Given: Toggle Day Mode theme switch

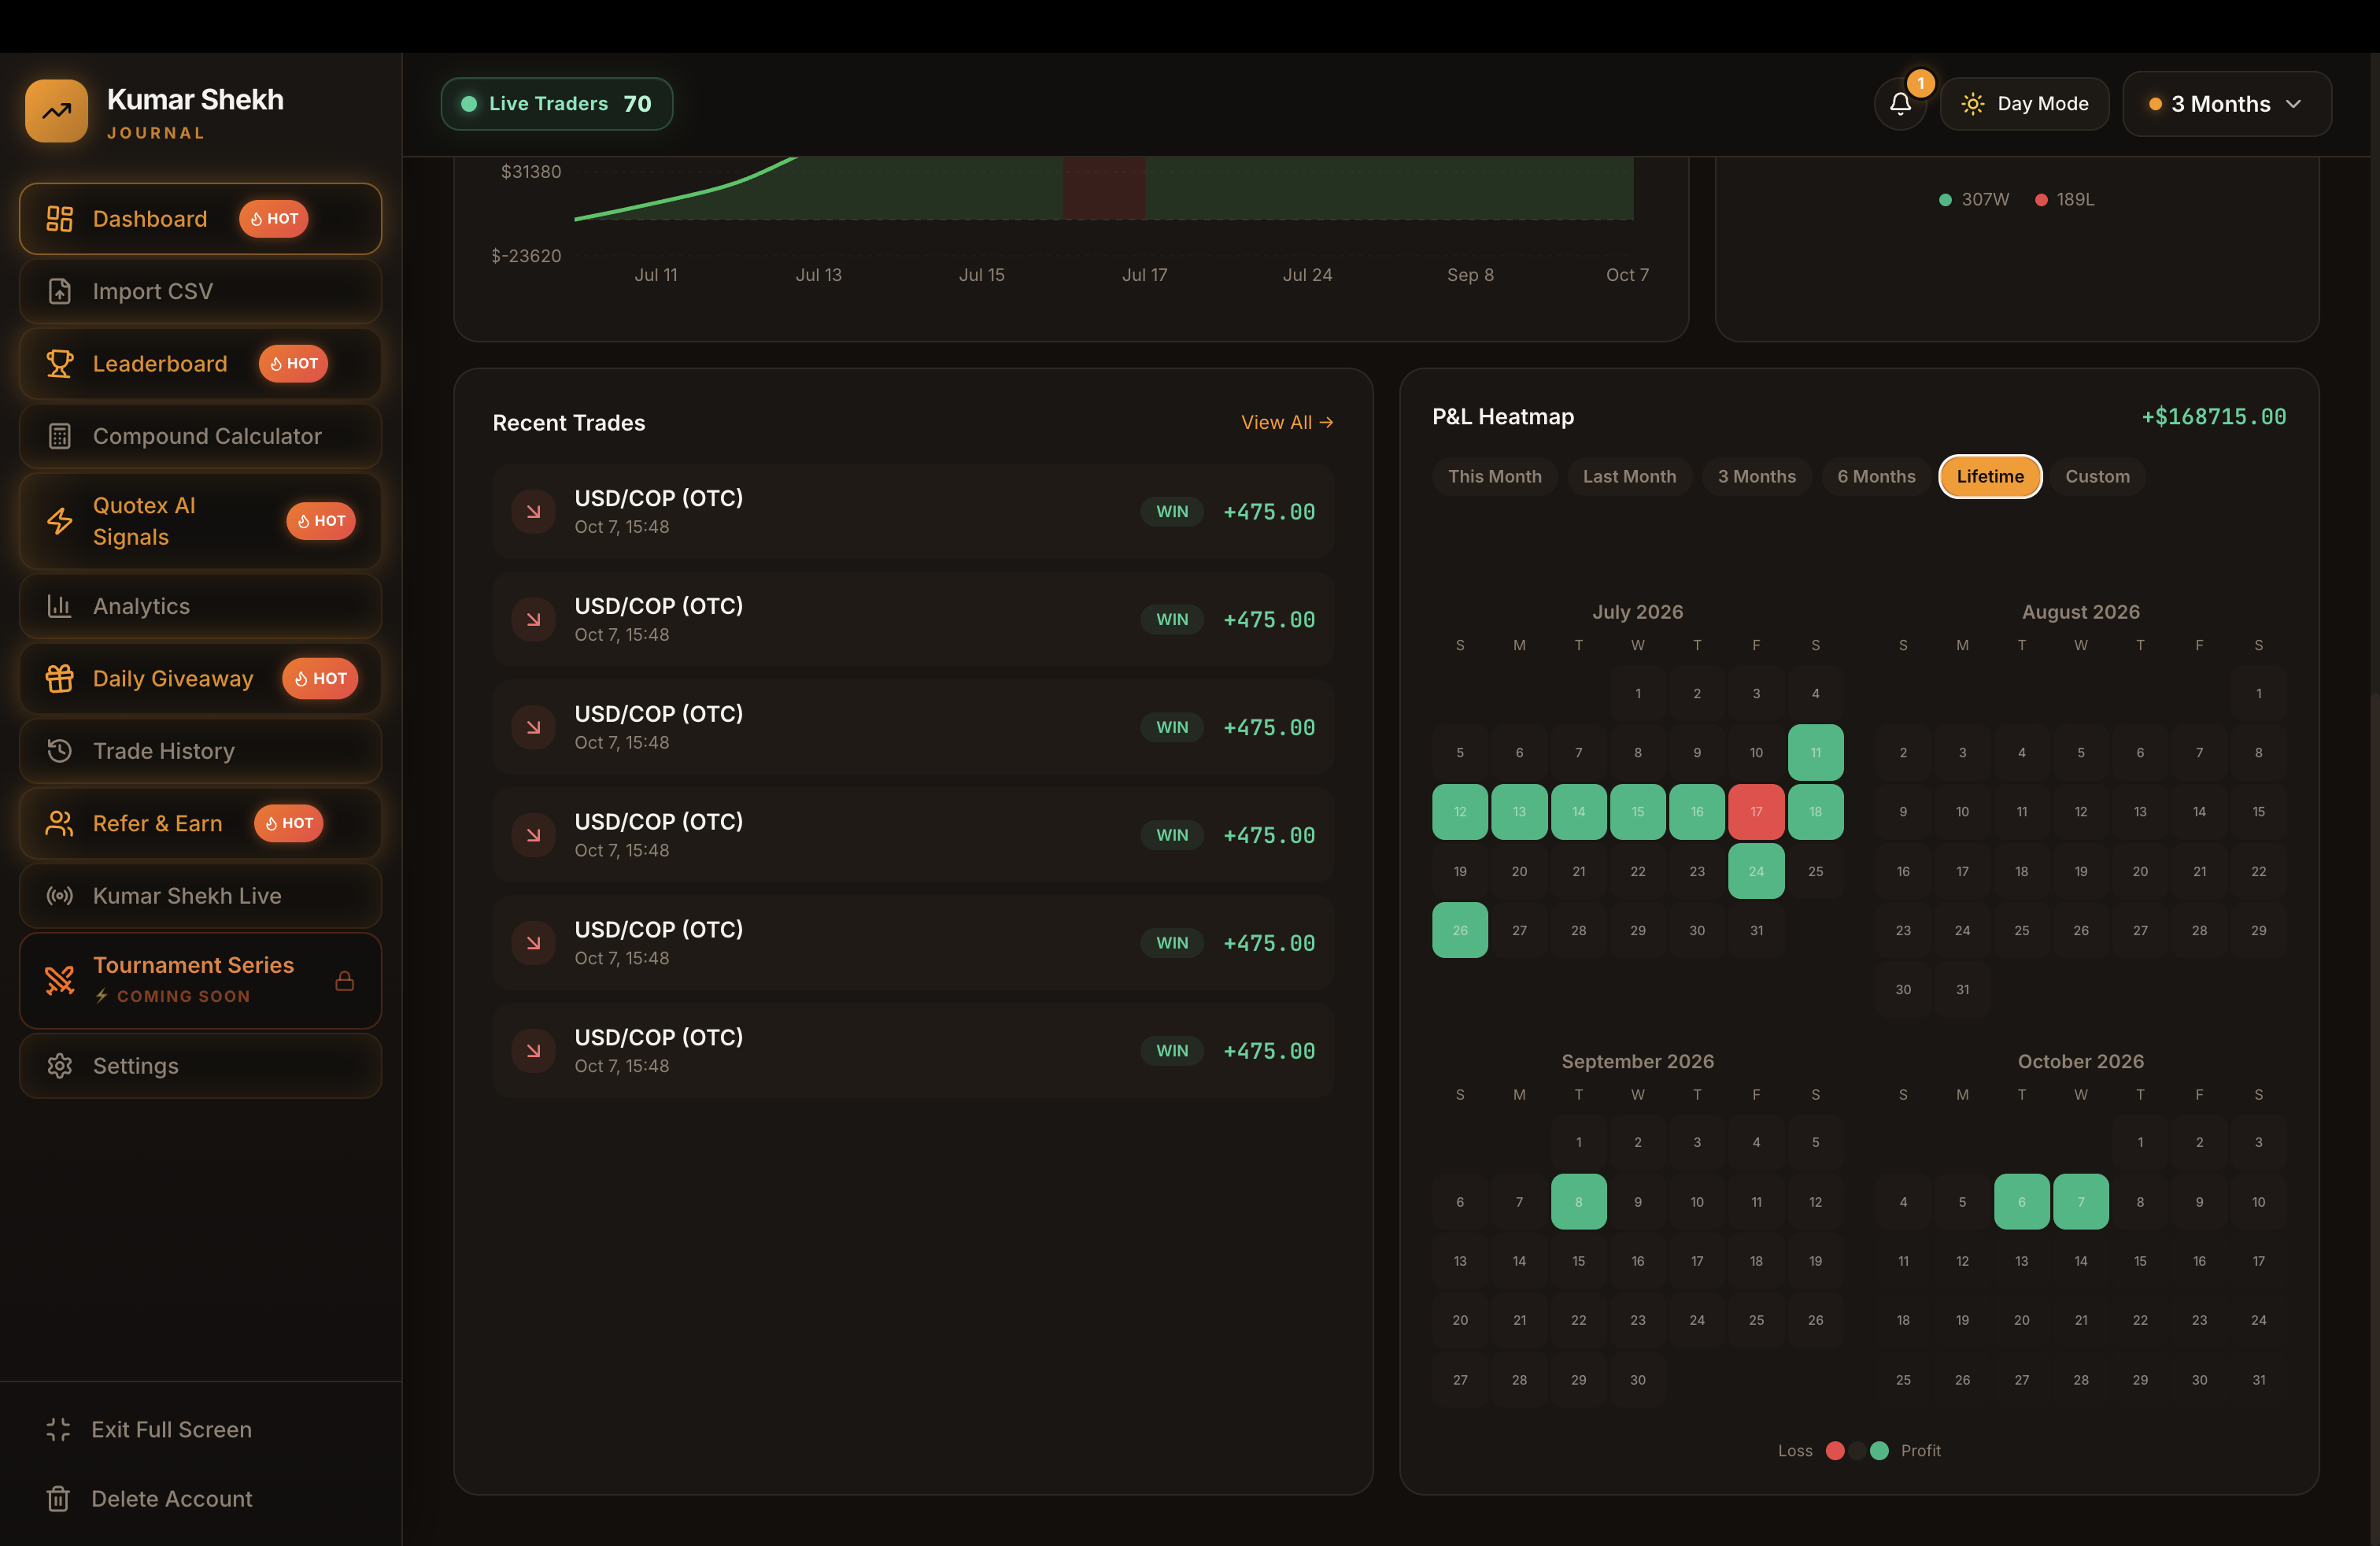Looking at the screenshot, I should 2024,104.
